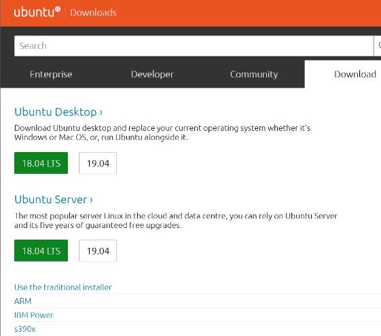
Task: Open Use the traditional installer link
Action: tap(62, 287)
